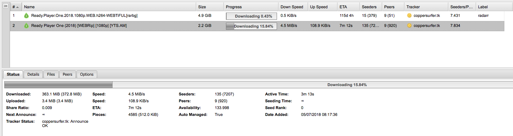Click the Downloaded value 363.1 MiB (372.8 MiB)
Image resolution: width=513 pixels, height=136 pixels.
click(x=62, y=94)
